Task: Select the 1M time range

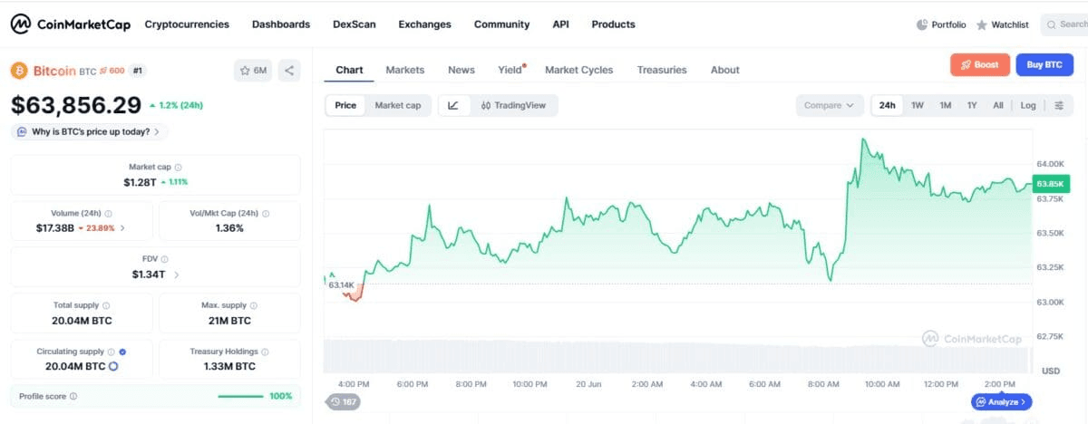Action: pos(946,105)
